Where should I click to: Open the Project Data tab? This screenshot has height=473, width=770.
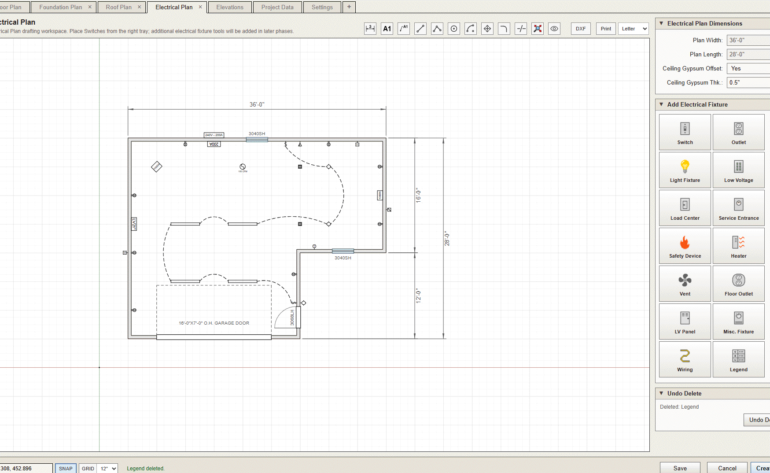277,7
